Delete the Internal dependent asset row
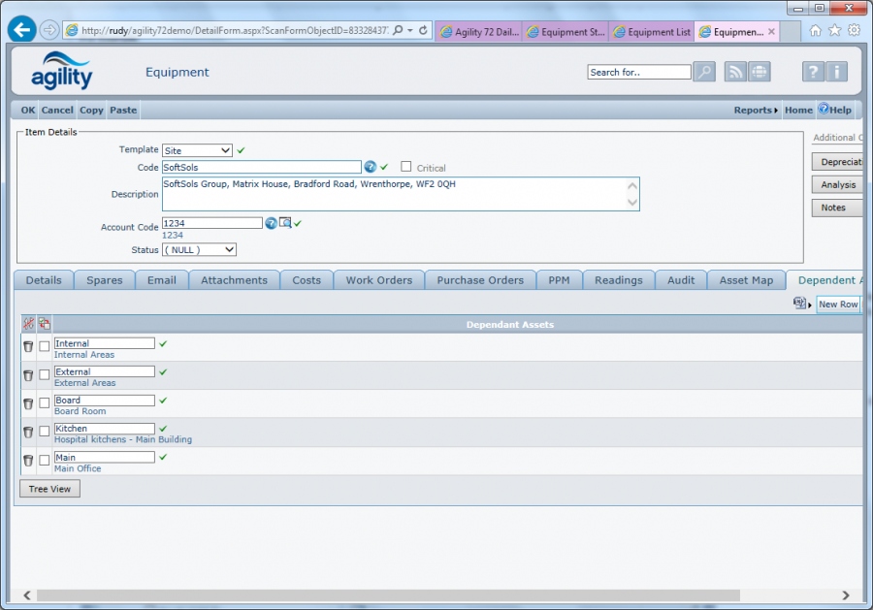Image resolution: width=873 pixels, height=610 pixels. pyautogui.click(x=28, y=346)
